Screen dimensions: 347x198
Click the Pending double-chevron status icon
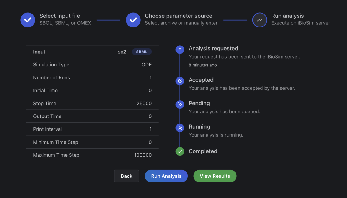click(180, 104)
